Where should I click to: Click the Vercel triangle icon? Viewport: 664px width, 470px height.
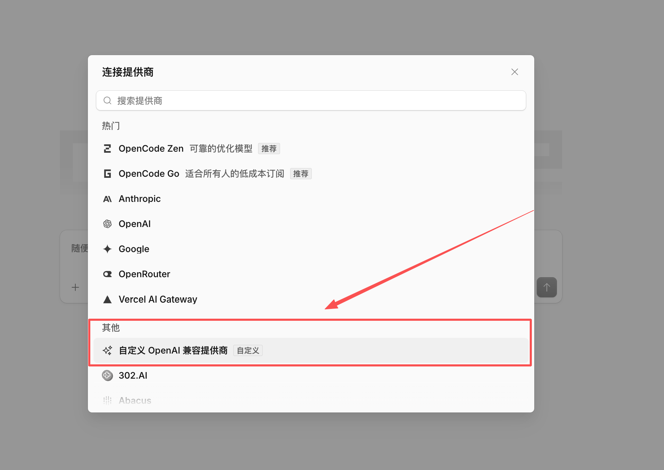[107, 299]
